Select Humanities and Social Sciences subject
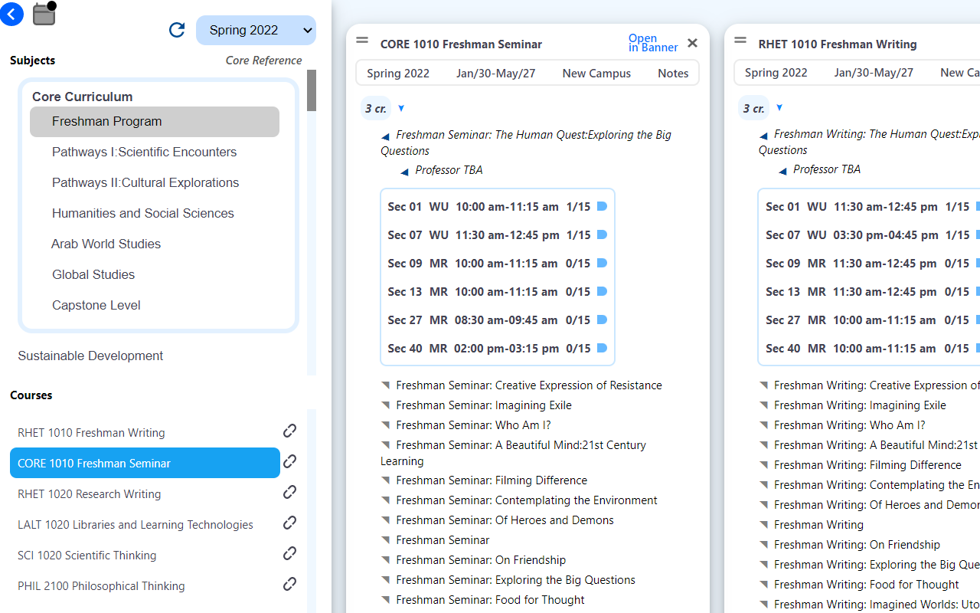Viewport: 980px width, 613px height. 155,213
